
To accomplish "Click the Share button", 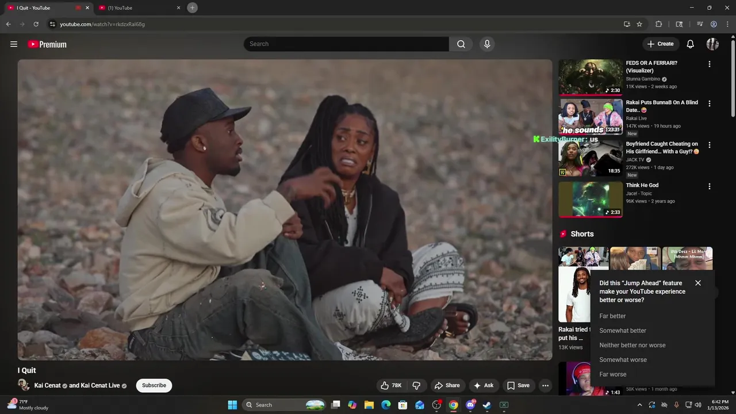I will coord(447,385).
